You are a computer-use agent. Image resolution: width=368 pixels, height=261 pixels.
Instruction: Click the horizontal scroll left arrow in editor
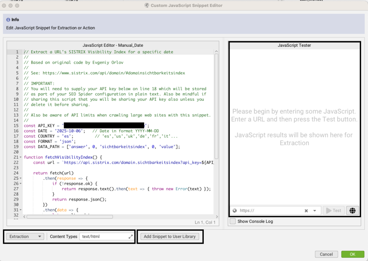tap(25, 217)
